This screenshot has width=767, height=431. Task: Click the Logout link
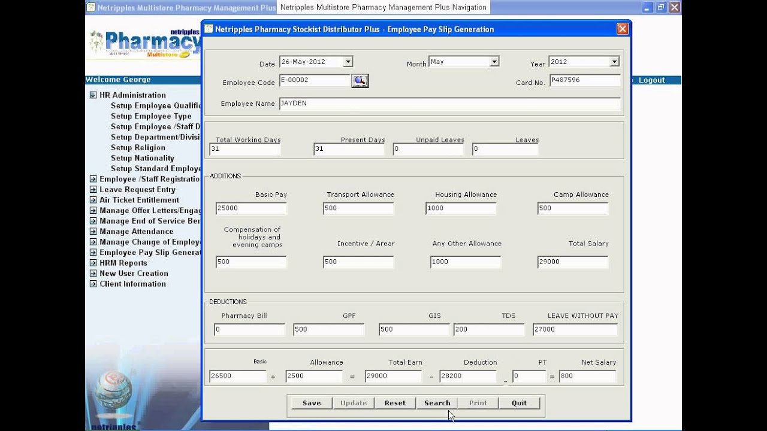tap(651, 80)
